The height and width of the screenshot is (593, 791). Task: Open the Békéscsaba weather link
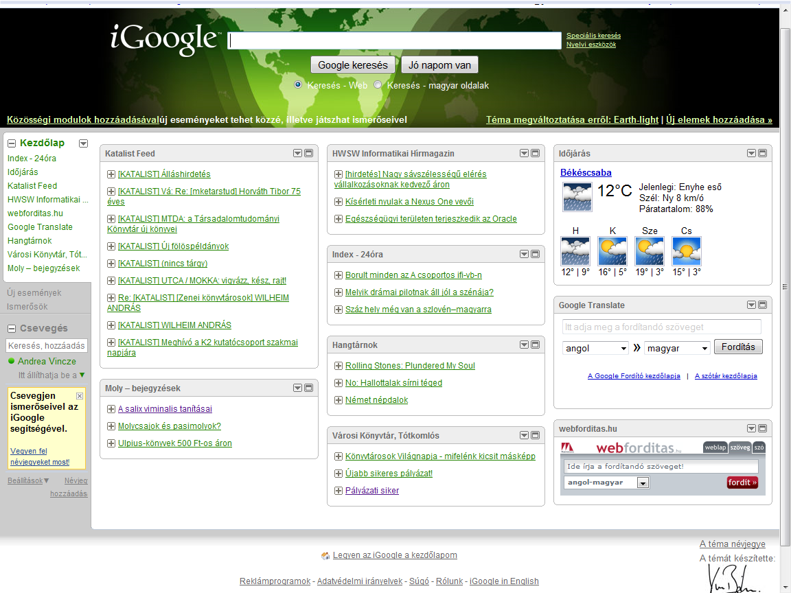(586, 172)
